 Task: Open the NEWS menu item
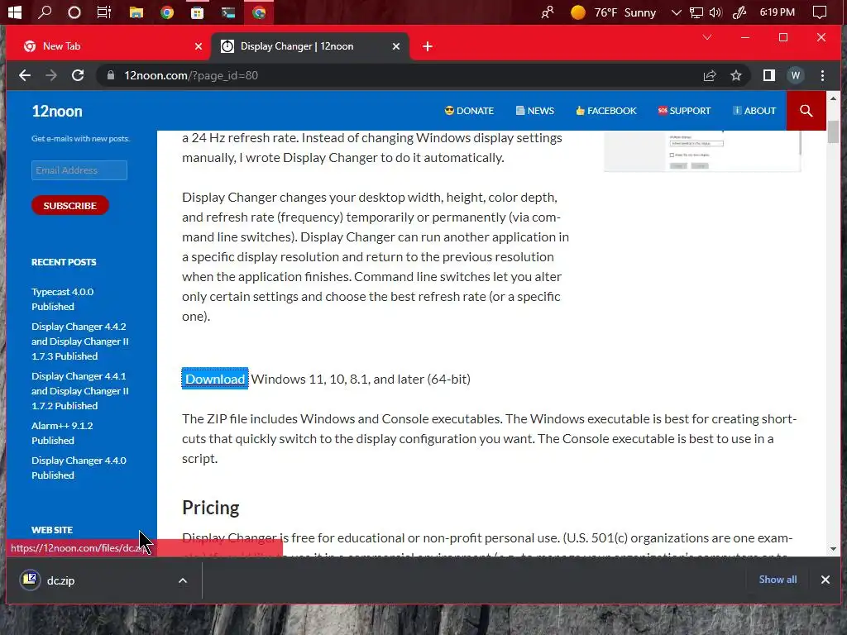click(x=535, y=111)
